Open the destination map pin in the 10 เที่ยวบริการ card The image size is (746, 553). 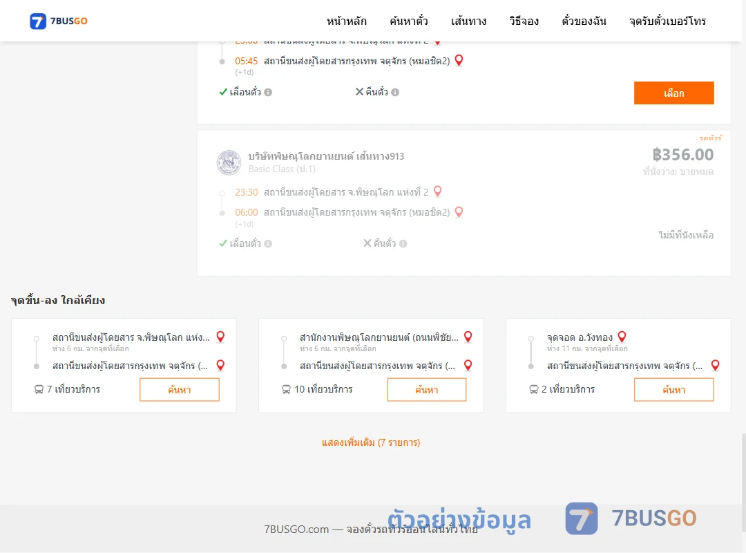tap(468, 366)
